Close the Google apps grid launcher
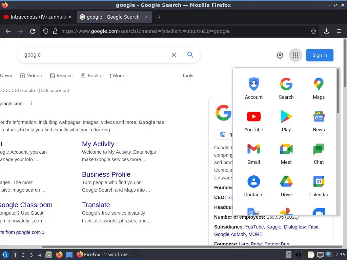 tap(295, 55)
